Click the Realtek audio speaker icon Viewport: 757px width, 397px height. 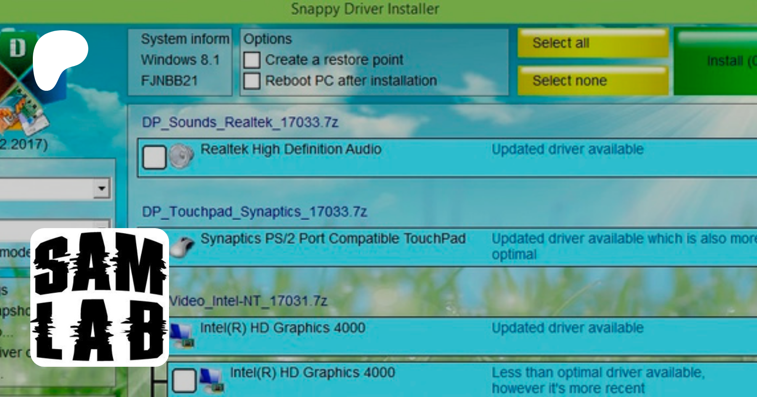pyautogui.click(x=181, y=156)
